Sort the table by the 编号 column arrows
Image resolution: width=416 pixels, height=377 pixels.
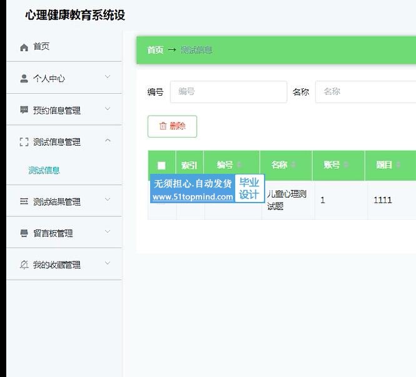tap(239, 165)
